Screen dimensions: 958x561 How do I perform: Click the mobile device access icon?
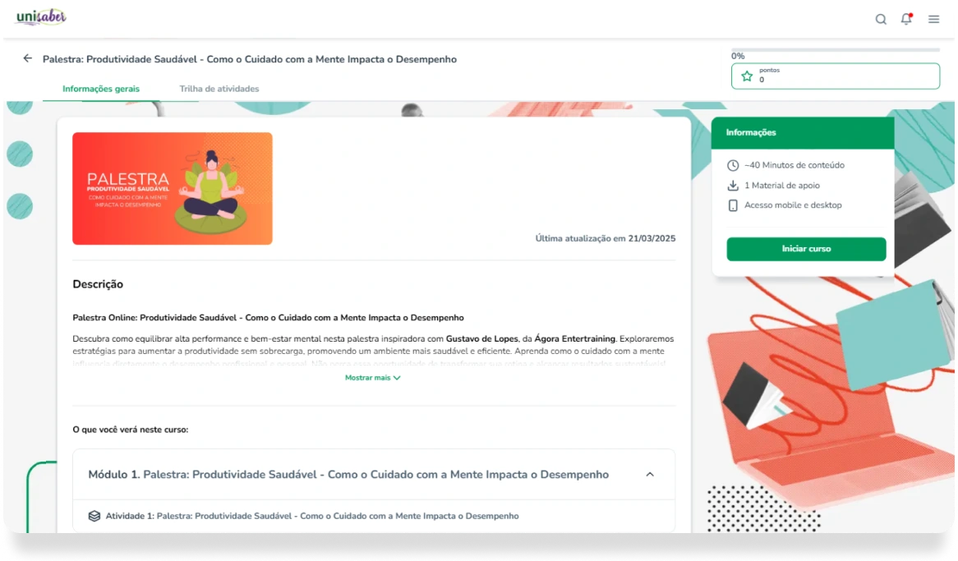coord(733,205)
